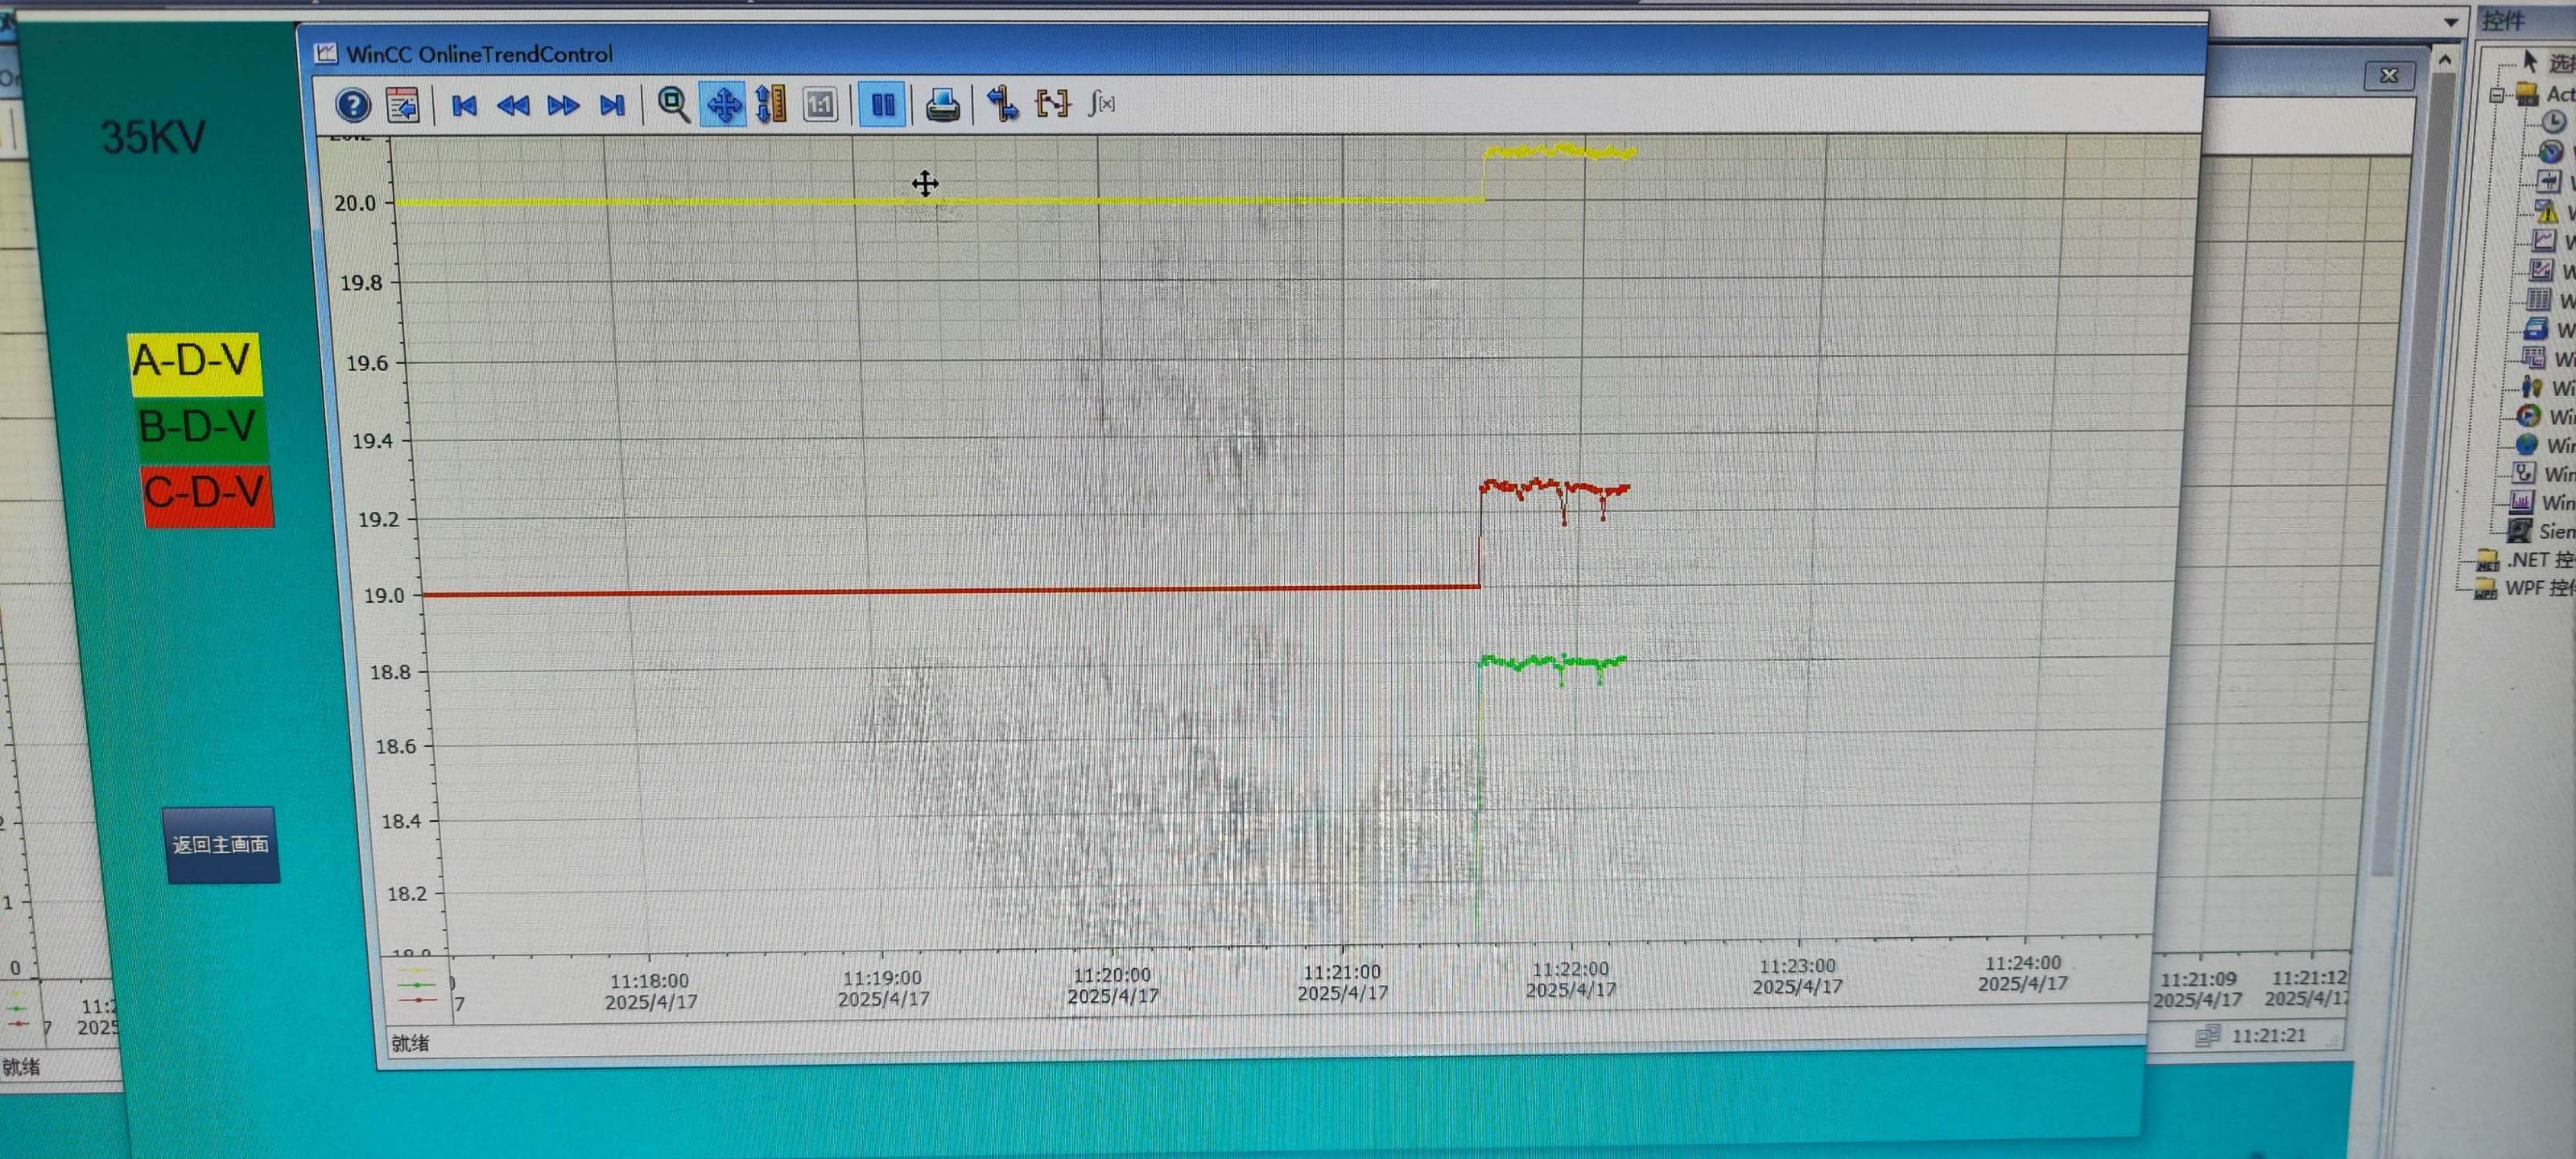
Task: Go to next data record
Action: pos(563,105)
